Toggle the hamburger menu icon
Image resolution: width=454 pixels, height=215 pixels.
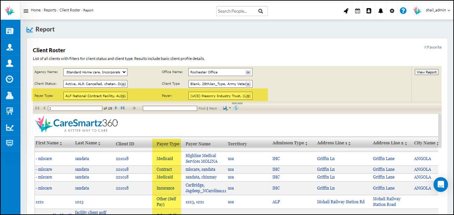click(26, 11)
